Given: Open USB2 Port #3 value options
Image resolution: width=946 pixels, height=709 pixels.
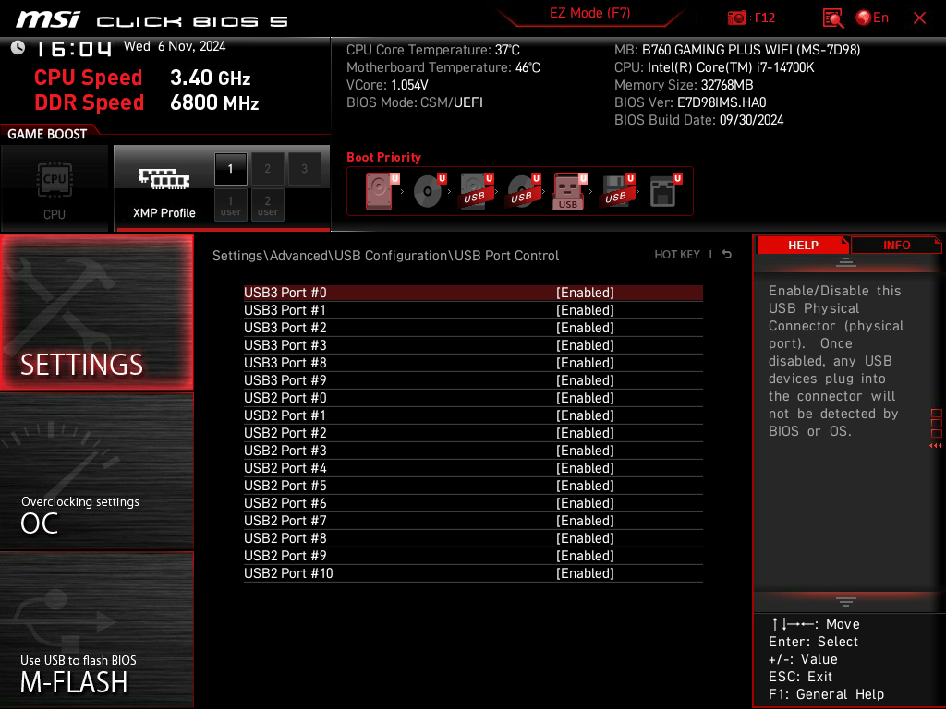Looking at the screenshot, I should 585,450.
